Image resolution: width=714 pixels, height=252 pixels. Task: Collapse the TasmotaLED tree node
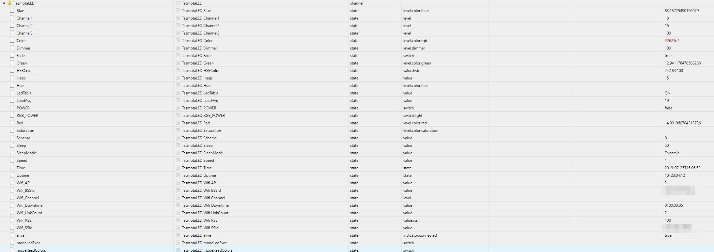coord(4,3)
